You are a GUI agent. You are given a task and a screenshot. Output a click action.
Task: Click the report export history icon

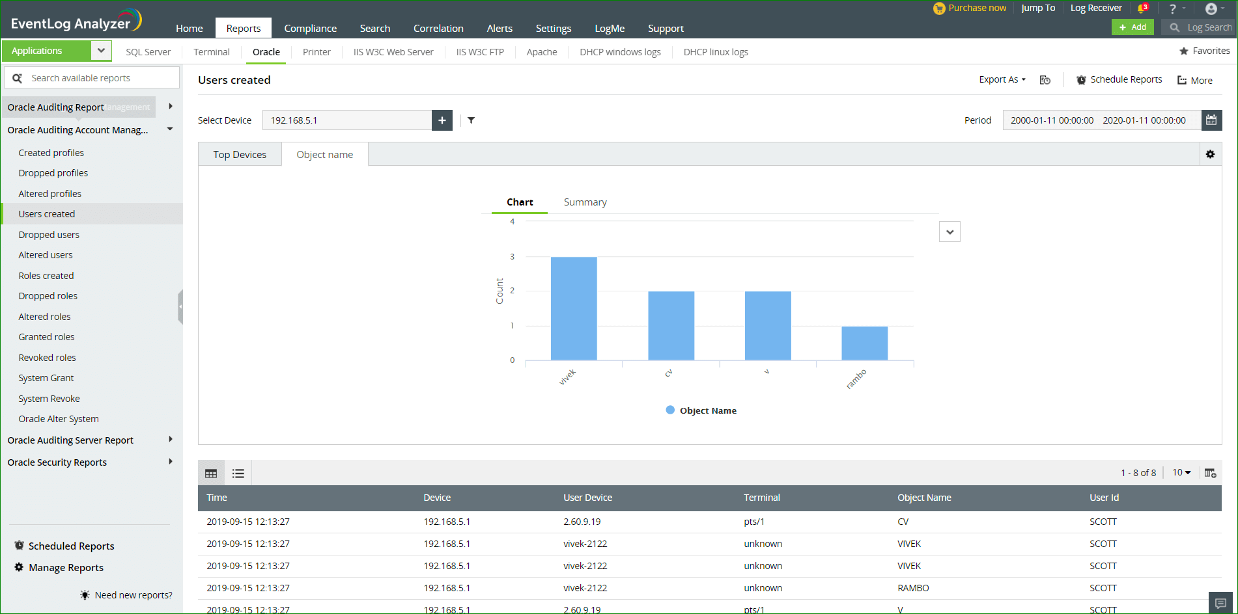1045,80
